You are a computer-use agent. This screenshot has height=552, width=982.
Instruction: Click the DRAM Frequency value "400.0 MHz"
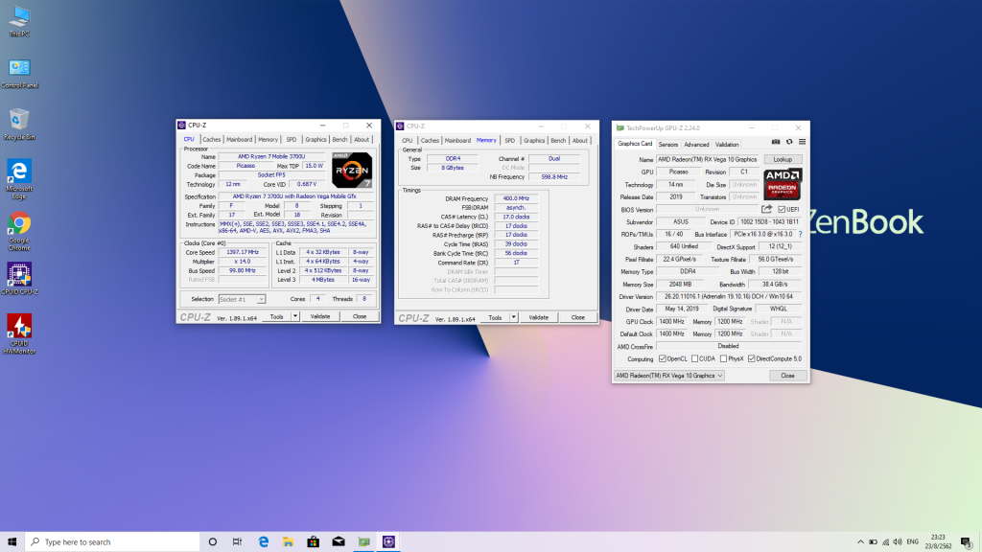pos(516,198)
